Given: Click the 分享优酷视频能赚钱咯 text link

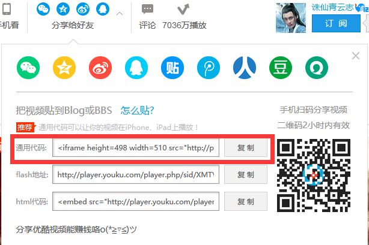Looking at the screenshot, I should pos(76,229).
